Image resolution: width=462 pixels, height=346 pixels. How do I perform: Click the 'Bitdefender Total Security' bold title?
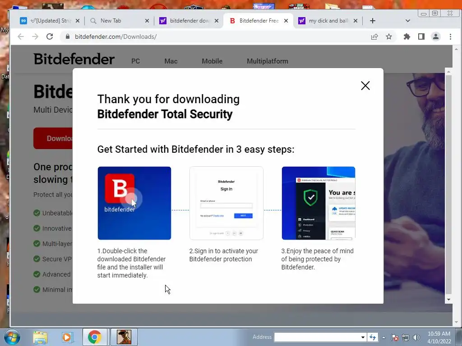[x=165, y=114]
